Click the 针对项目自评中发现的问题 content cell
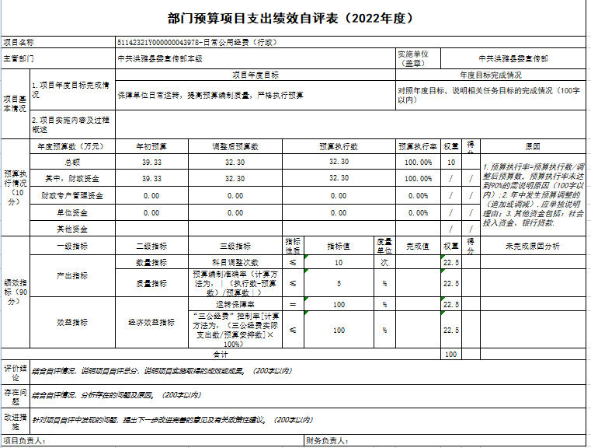 tap(308, 422)
